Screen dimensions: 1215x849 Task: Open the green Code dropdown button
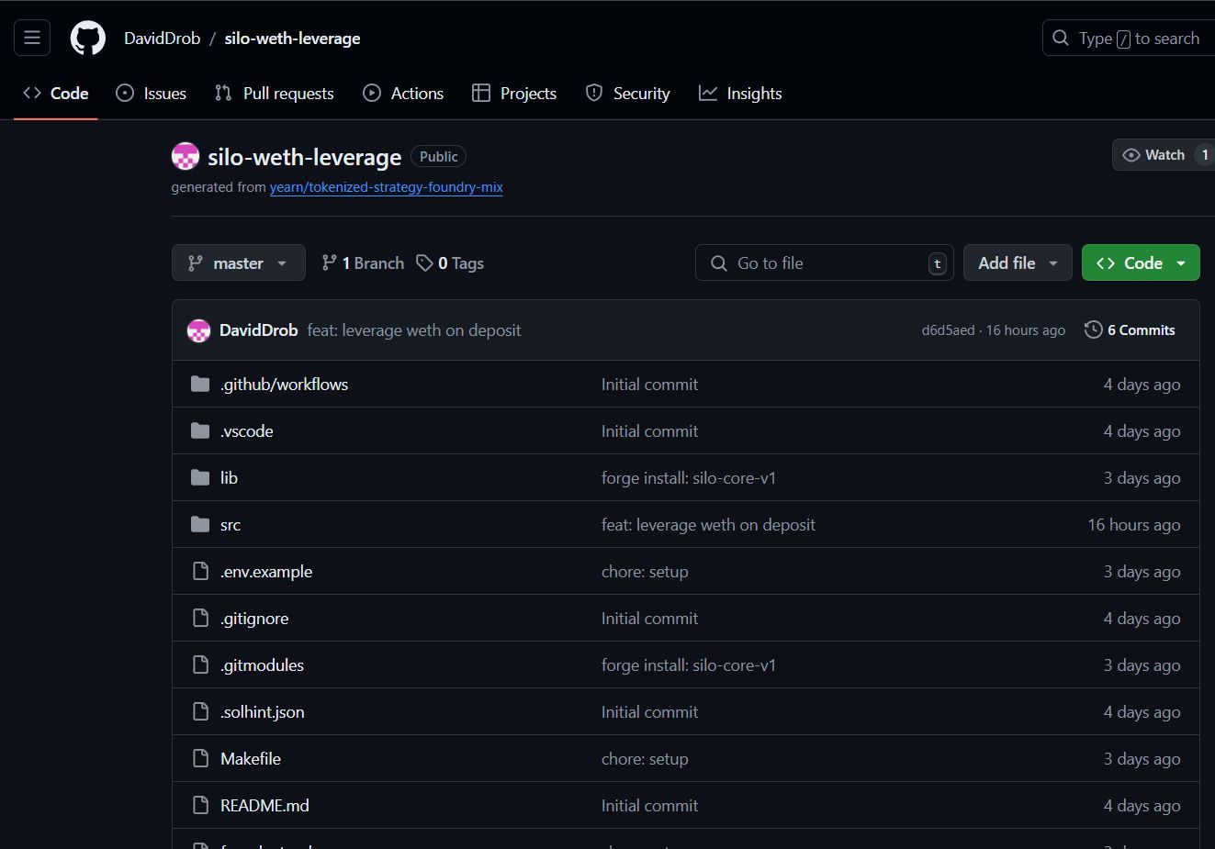[x=1141, y=263]
